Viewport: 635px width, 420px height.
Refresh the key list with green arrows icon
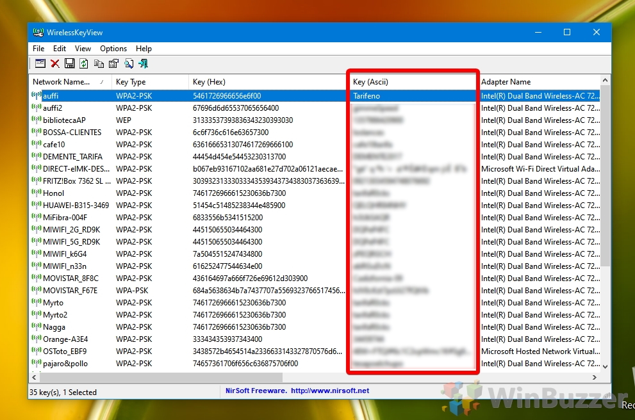(x=84, y=63)
